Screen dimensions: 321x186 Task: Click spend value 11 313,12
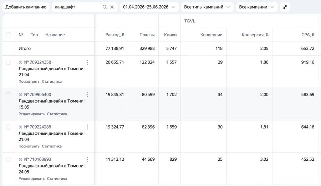pyautogui.click(x=114, y=159)
